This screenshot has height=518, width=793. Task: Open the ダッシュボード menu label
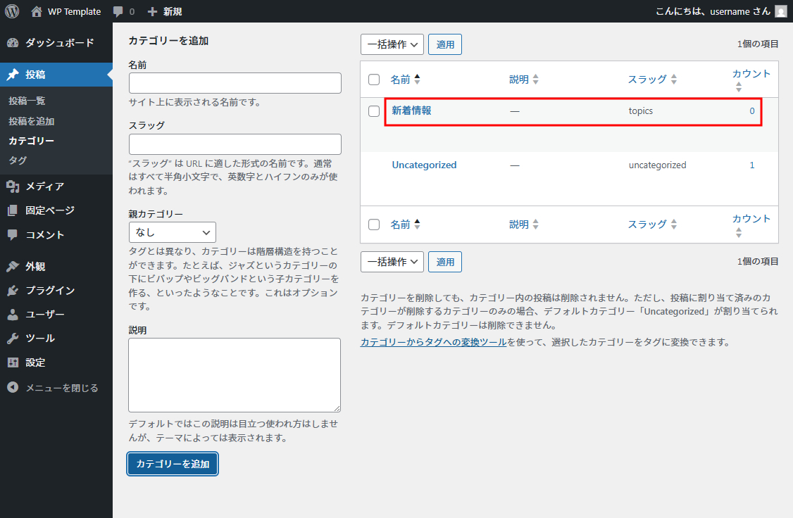pos(60,43)
